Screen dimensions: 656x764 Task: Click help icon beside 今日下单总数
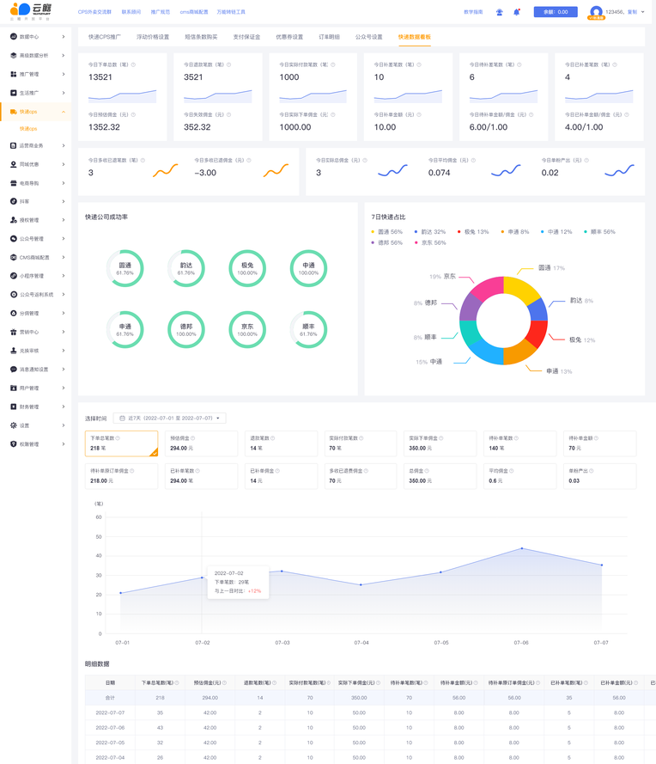coord(133,64)
